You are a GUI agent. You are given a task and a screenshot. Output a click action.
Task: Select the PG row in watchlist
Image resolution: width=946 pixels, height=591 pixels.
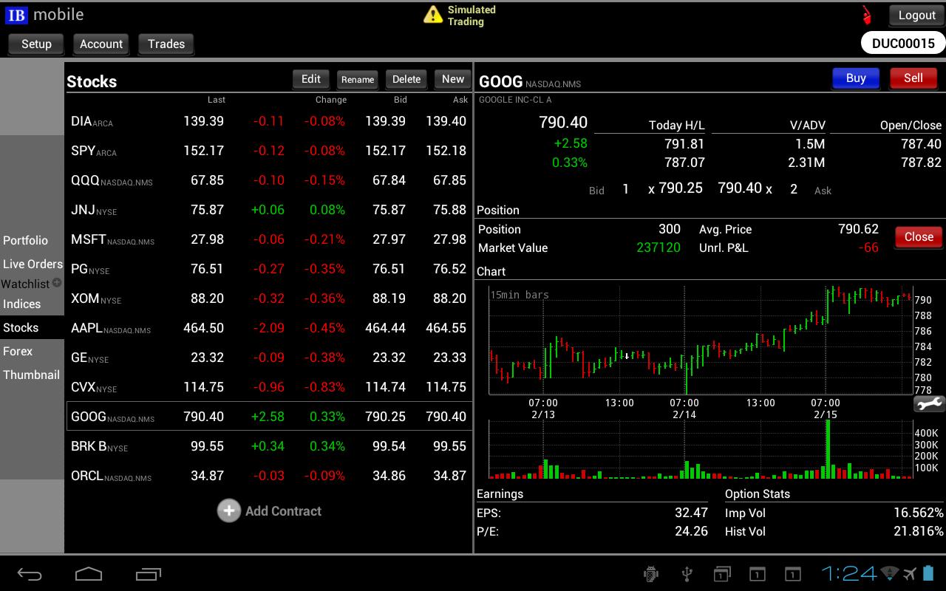269,269
